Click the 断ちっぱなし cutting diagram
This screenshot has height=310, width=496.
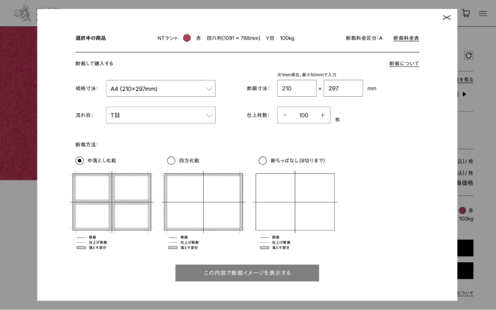(295, 202)
